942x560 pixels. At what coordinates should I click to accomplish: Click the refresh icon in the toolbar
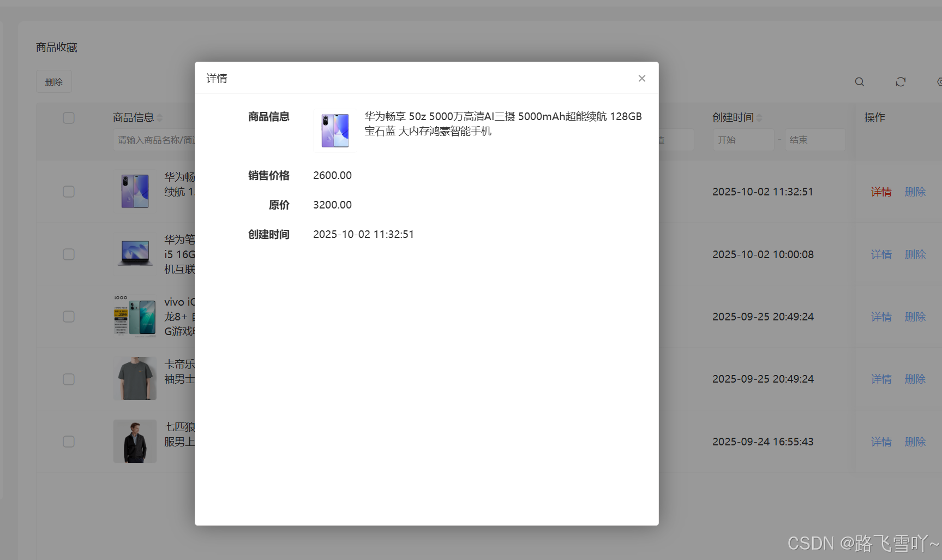coord(901,82)
